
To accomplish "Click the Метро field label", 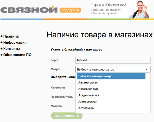I will pyautogui.click(x=55, y=69).
